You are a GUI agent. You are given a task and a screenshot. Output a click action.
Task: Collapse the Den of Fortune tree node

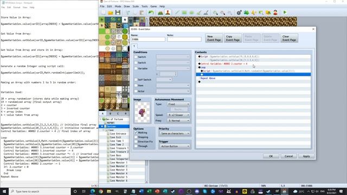101,119
